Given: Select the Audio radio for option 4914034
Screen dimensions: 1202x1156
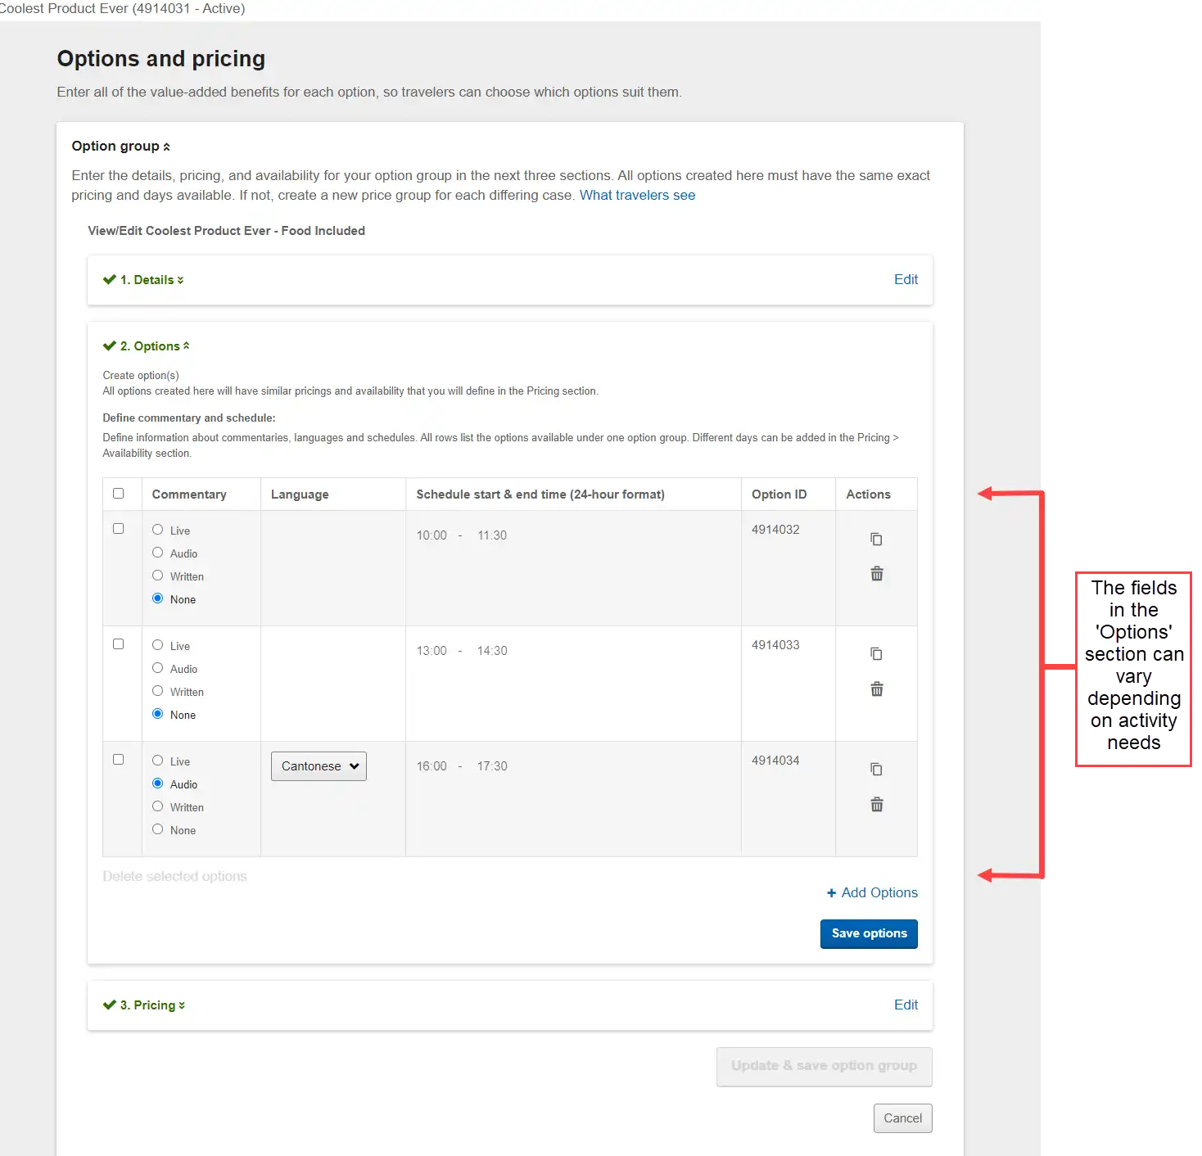Looking at the screenshot, I should tap(157, 783).
